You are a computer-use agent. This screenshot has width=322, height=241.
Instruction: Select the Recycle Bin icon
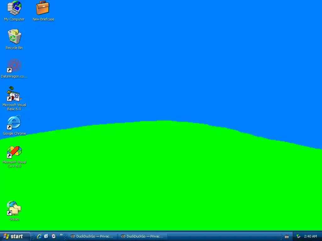[14, 40]
